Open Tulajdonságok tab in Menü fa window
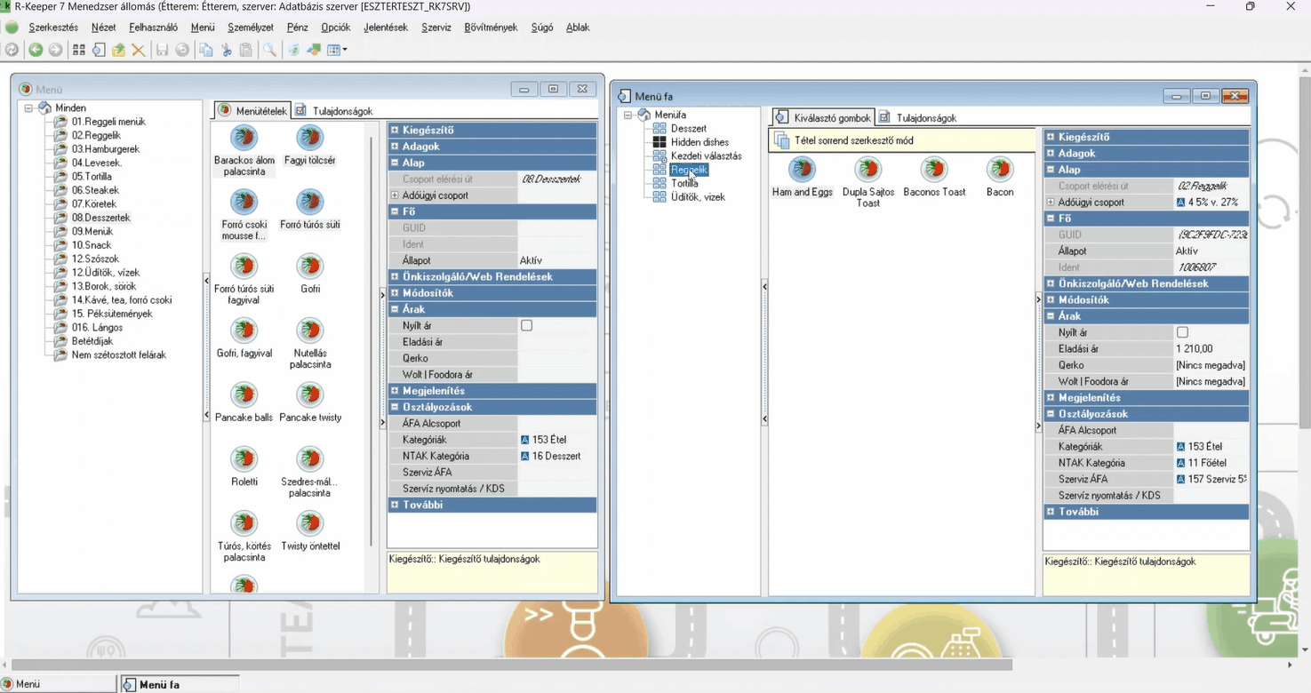This screenshot has height=693, width=1311. pyautogui.click(x=917, y=117)
